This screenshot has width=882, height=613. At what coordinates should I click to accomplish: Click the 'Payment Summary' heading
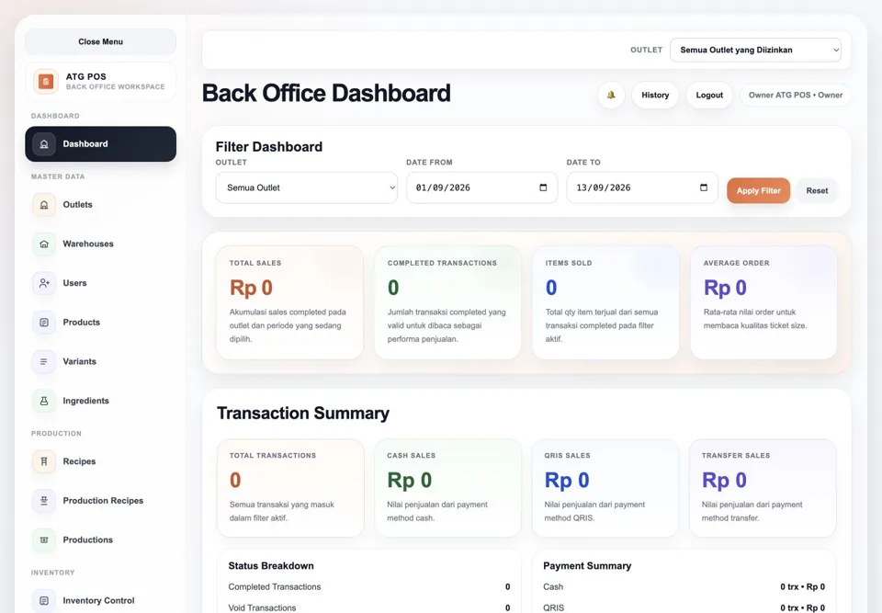[587, 566]
